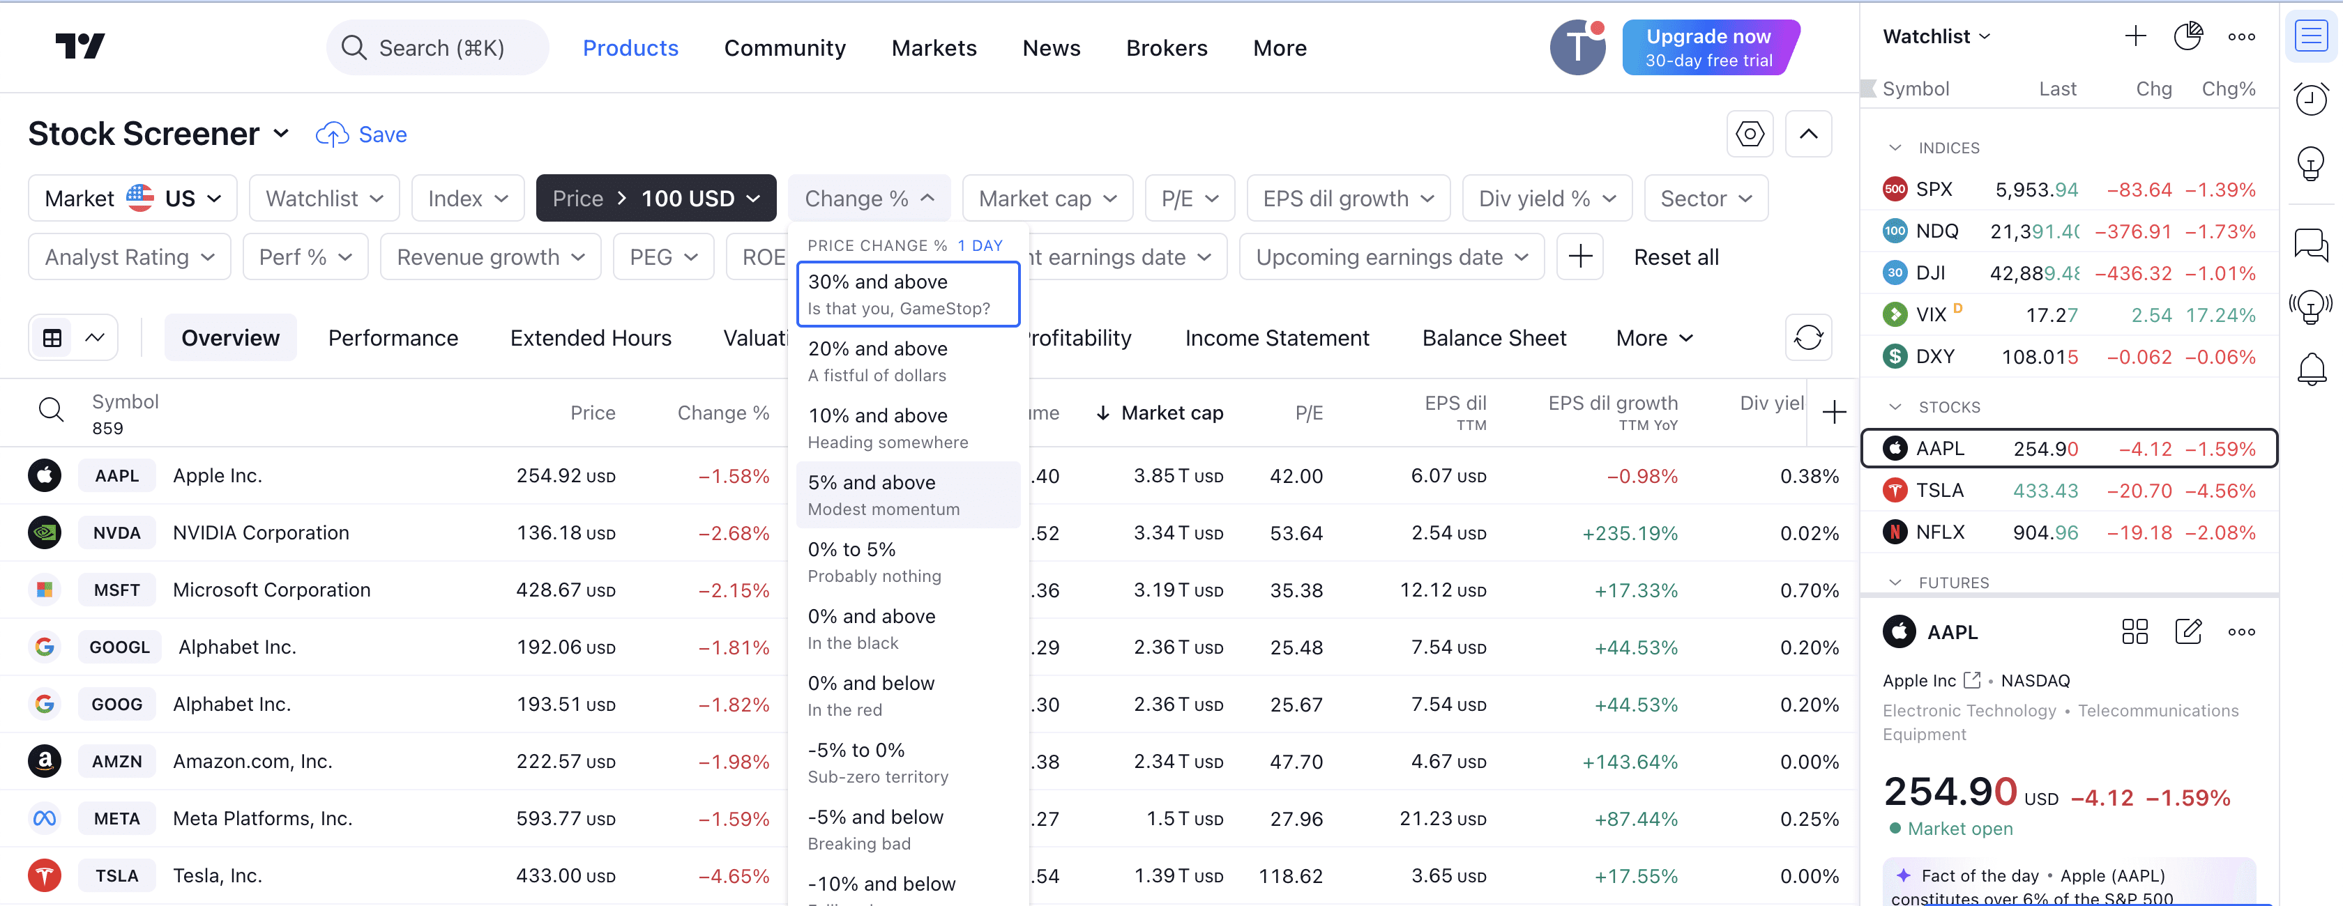Add symbol with watchlist plus icon
Image resolution: width=2343 pixels, height=906 pixels.
click(x=2135, y=36)
